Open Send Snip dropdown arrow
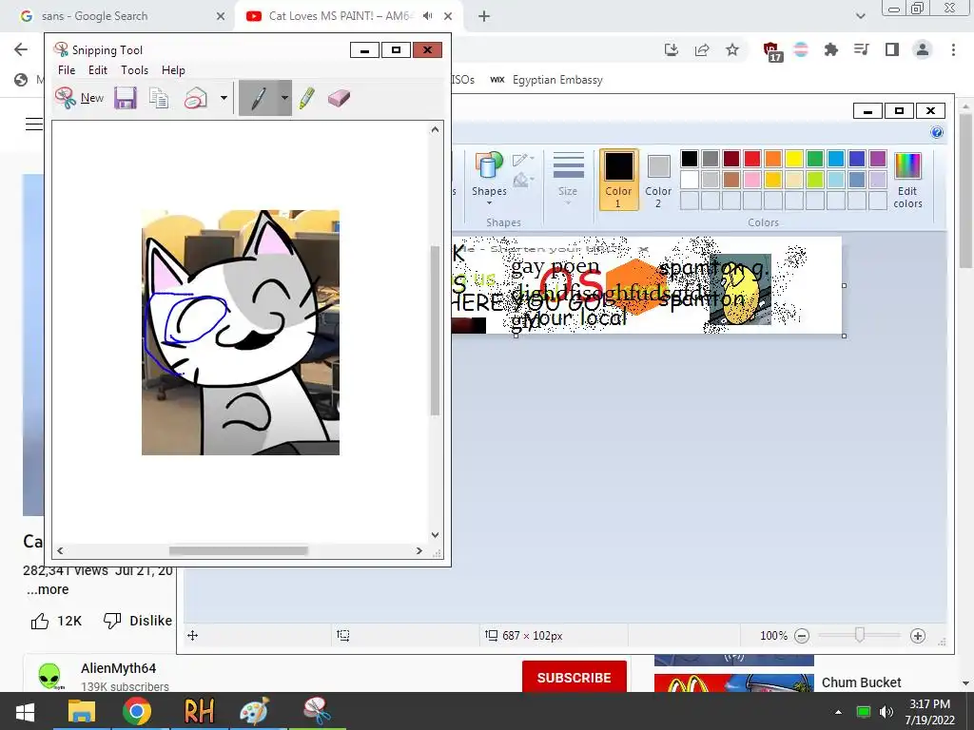 (x=224, y=98)
